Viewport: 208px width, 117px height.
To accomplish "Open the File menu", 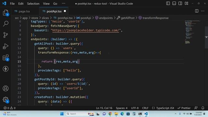I will click(x=12, y=4).
